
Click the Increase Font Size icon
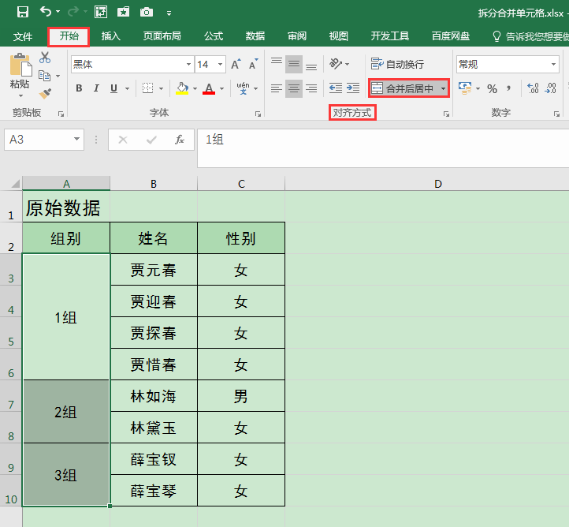click(x=236, y=64)
